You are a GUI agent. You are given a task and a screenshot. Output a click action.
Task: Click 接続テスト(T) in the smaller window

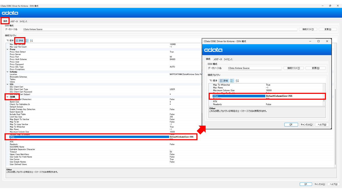point(294,68)
